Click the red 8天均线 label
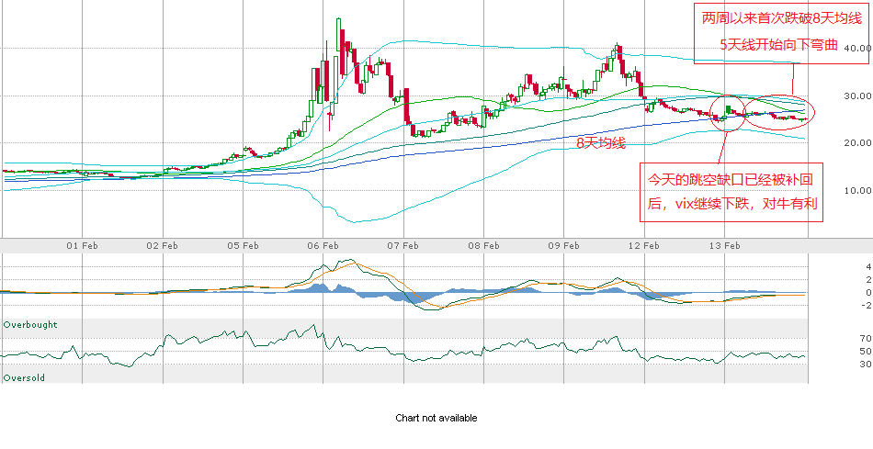 coord(600,143)
